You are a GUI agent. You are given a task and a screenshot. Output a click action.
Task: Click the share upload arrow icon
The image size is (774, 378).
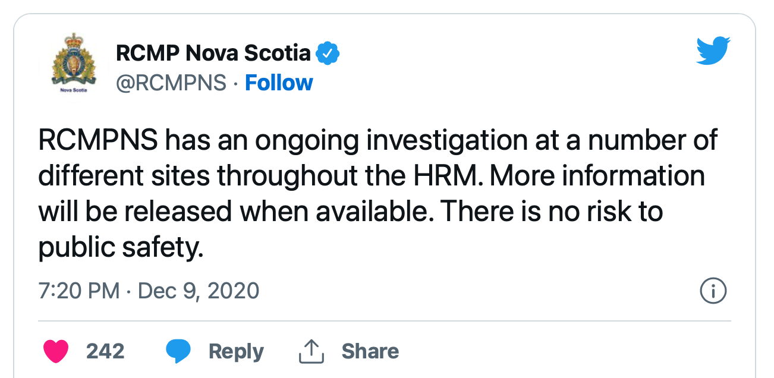pos(310,351)
